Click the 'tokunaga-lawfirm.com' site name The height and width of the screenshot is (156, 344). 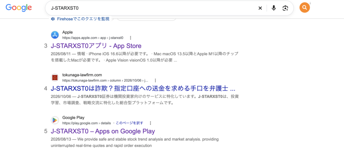82,75
